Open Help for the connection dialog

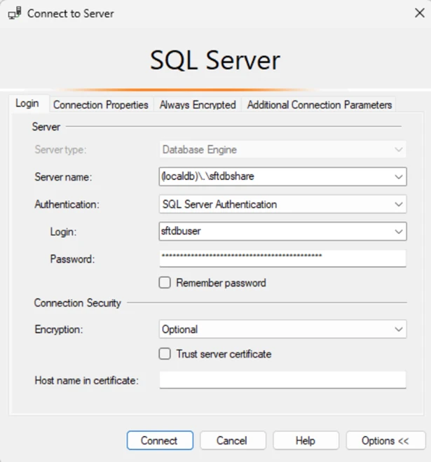click(305, 440)
